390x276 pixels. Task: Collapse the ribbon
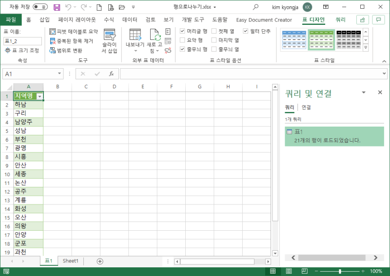(x=384, y=61)
